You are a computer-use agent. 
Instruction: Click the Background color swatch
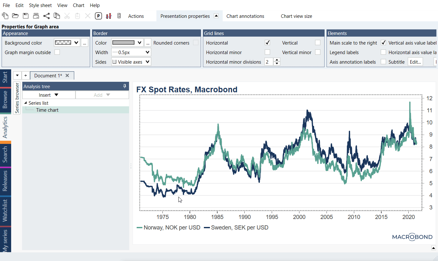[67, 43]
